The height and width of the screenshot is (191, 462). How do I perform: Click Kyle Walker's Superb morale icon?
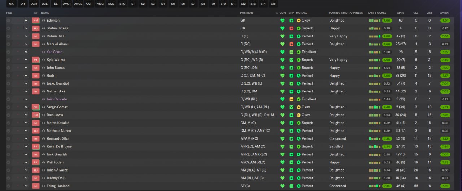[x=298, y=60]
